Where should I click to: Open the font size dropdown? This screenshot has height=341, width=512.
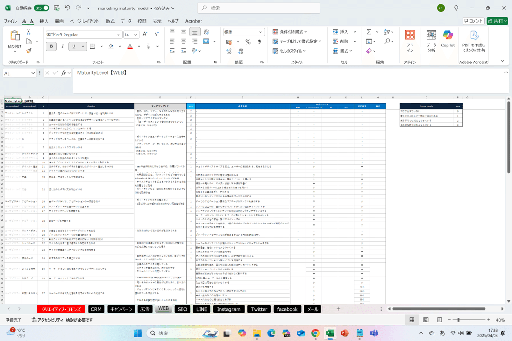pos(136,35)
